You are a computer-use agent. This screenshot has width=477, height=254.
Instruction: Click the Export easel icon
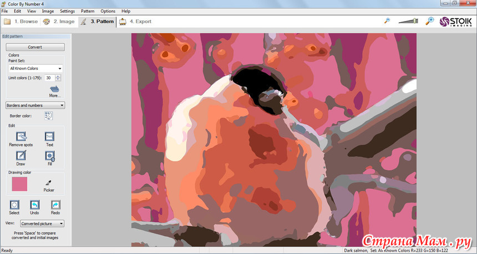tap(123, 22)
